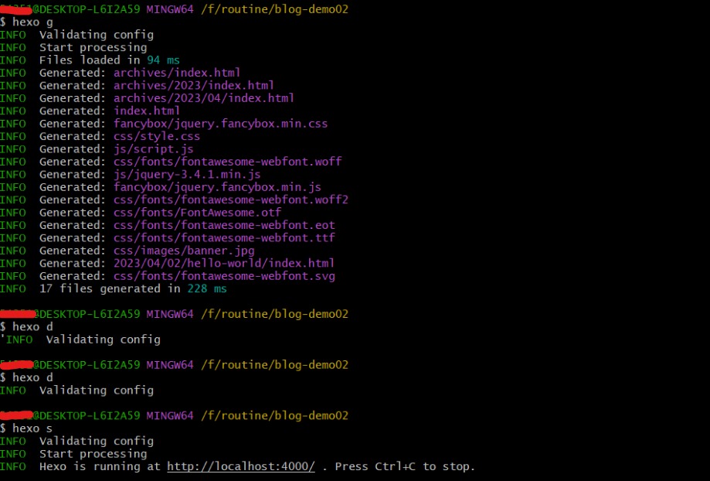Click the 'Hexo is running at' message

(x=100, y=466)
